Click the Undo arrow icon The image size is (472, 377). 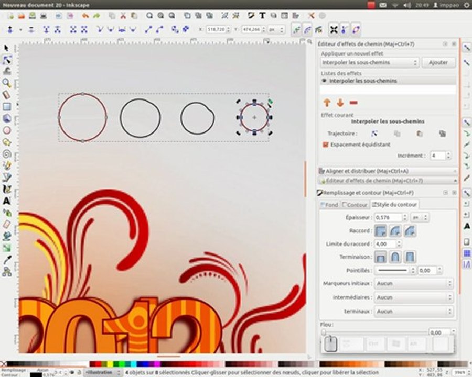85,16
